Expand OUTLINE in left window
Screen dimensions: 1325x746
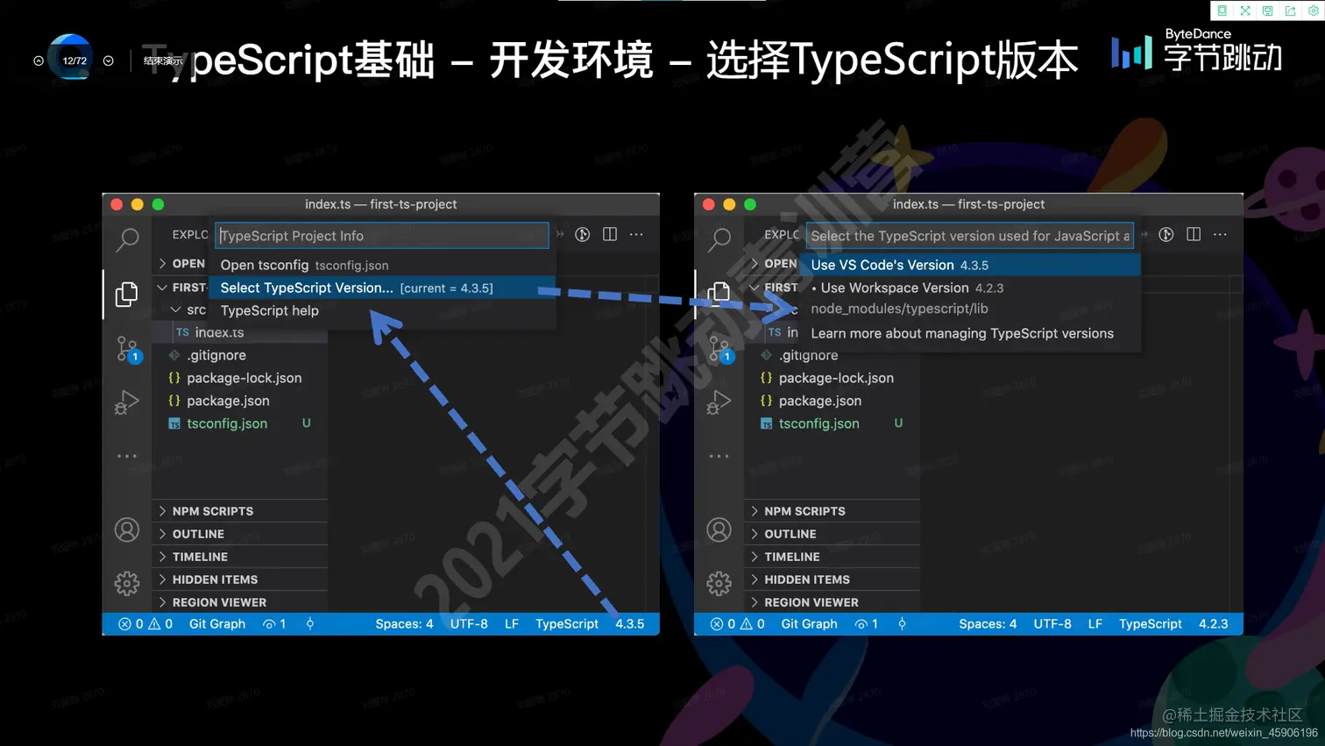tap(240, 534)
